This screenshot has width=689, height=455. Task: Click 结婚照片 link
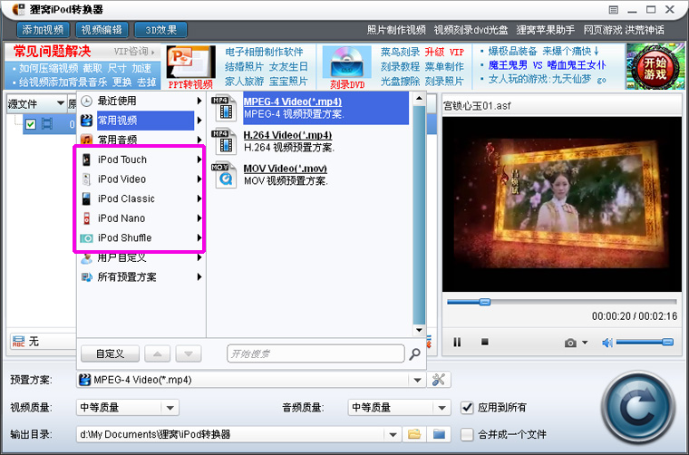click(244, 67)
